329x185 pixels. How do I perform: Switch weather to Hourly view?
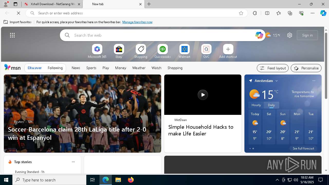[256, 105]
